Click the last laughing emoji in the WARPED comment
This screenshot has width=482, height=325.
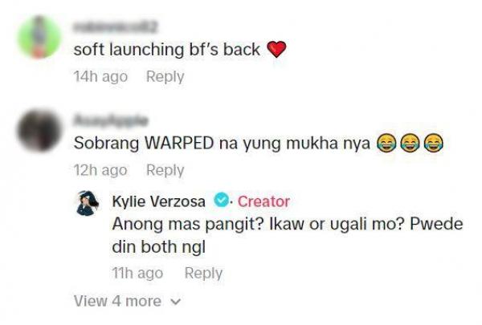coord(434,143)
